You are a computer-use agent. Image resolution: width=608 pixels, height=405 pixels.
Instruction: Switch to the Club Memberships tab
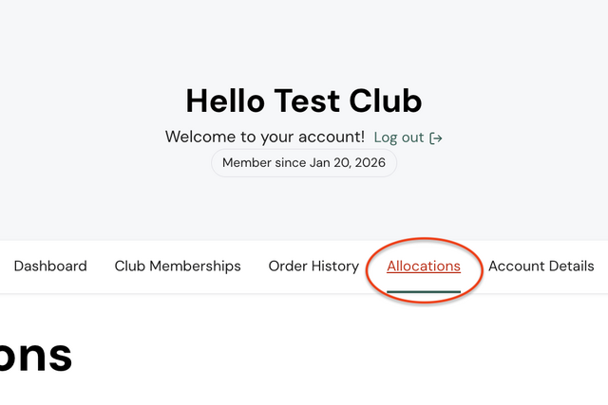click(178, 267)
